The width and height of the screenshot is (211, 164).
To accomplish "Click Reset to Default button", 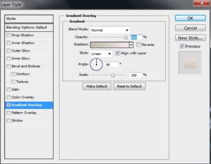I will coord(129,86).
